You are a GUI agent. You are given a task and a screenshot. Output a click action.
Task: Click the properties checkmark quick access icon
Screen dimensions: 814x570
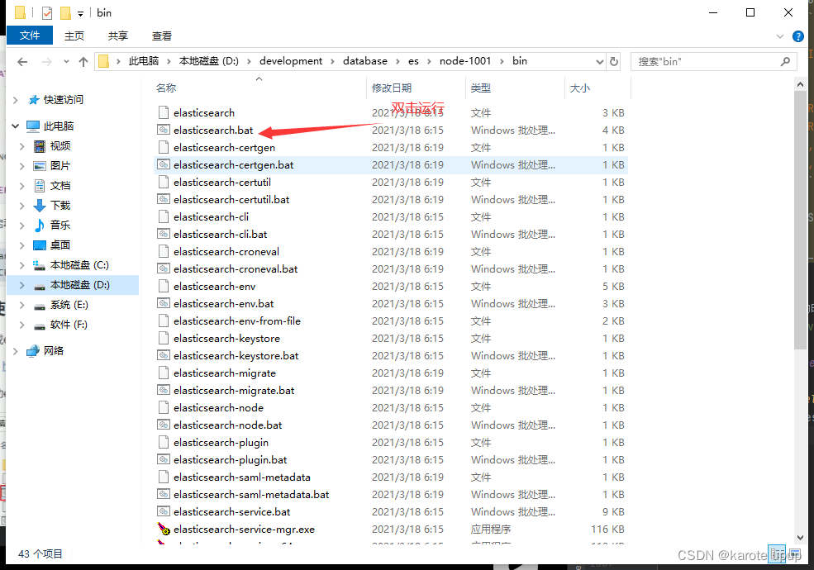pos(47,13)
